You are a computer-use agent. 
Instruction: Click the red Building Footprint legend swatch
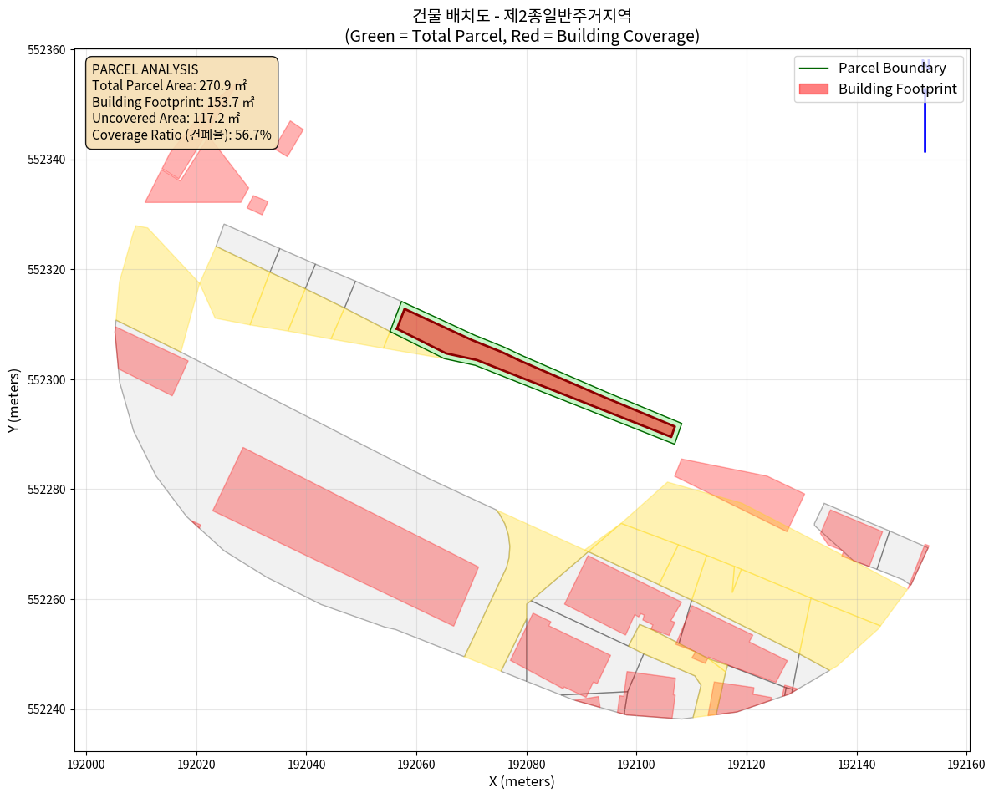(x=813, y=89)
